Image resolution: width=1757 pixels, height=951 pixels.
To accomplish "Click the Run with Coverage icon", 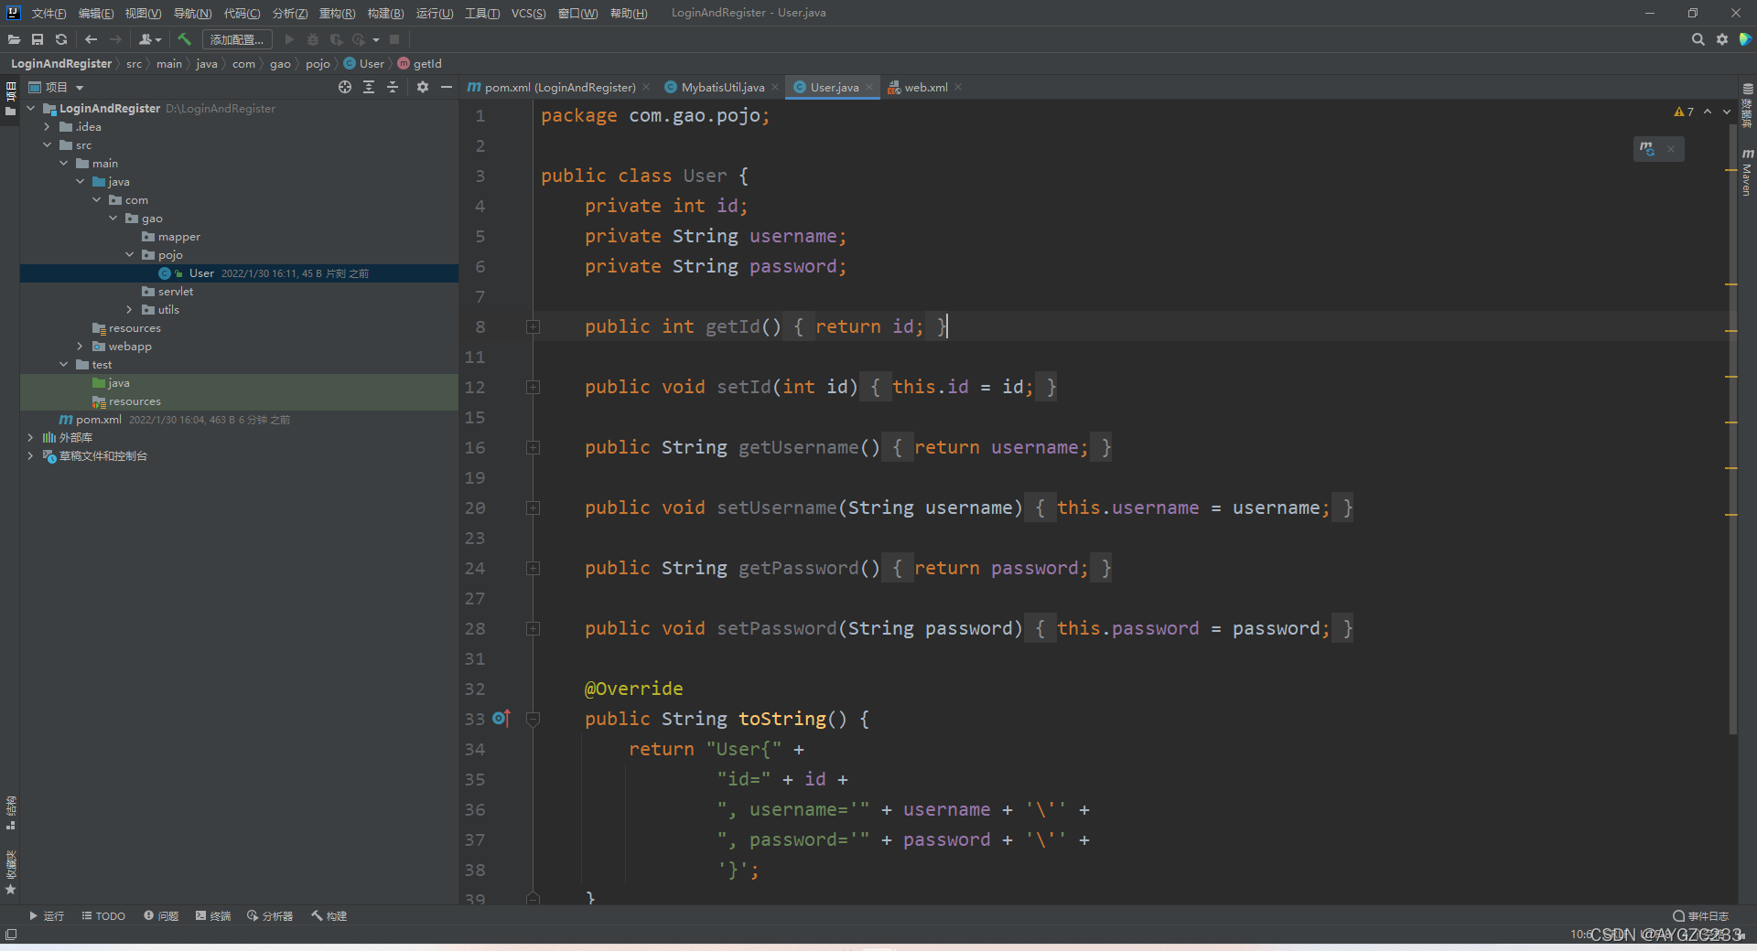I will 336,39.
